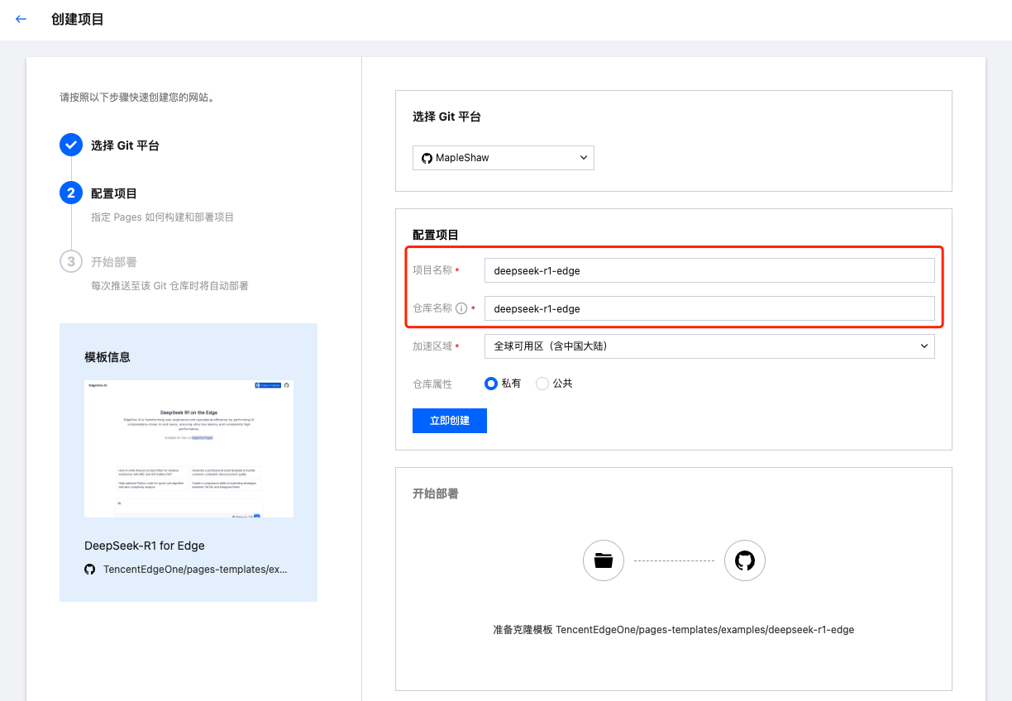The width and height of the screenshot is (1012, 701).
Task: Click the folder icon under 开始部署
Action: tap(604, 560)
